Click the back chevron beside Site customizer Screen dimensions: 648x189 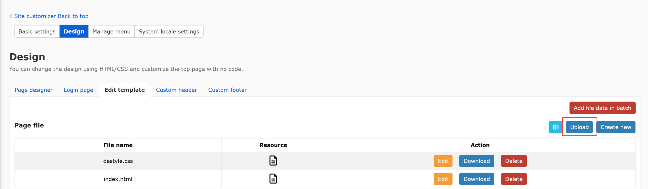pyautogui.click(x=11, y=16)
